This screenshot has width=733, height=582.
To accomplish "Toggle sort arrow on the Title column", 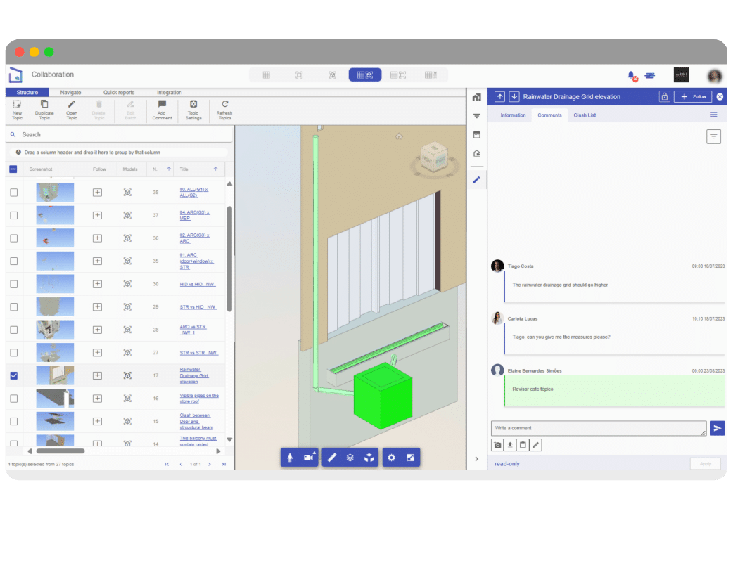I will pos(216,169).
